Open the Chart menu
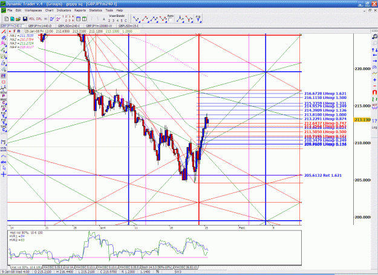The width and height of the screenshot is (378, 275). (49, 10)
